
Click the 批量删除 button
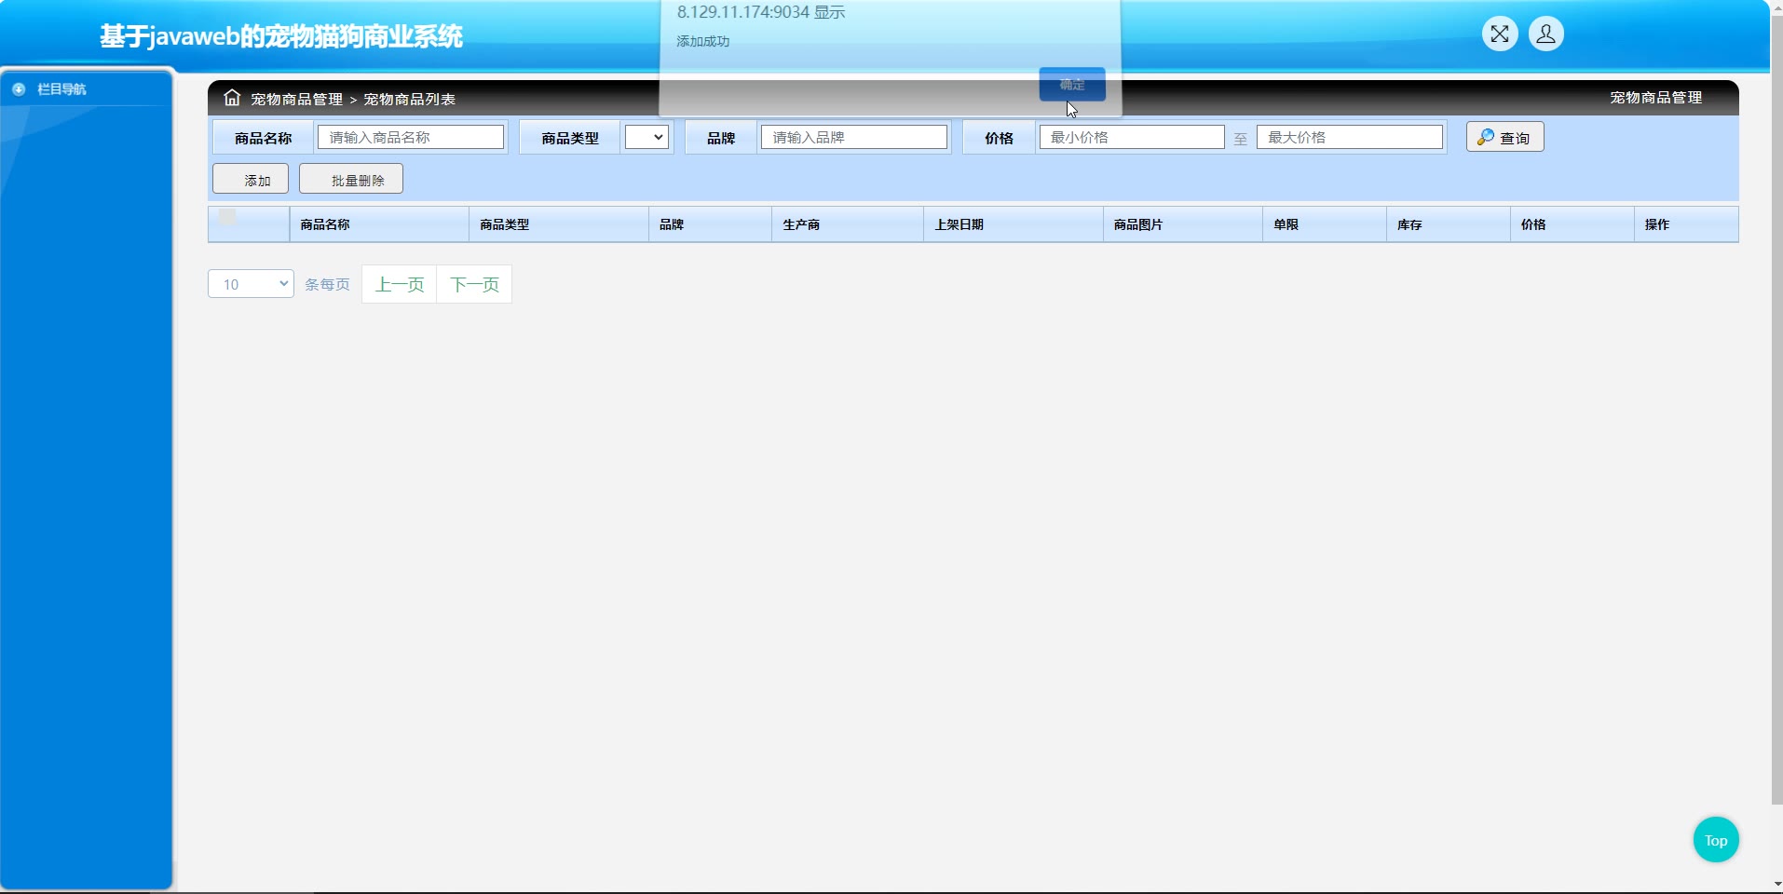point(351,179)
